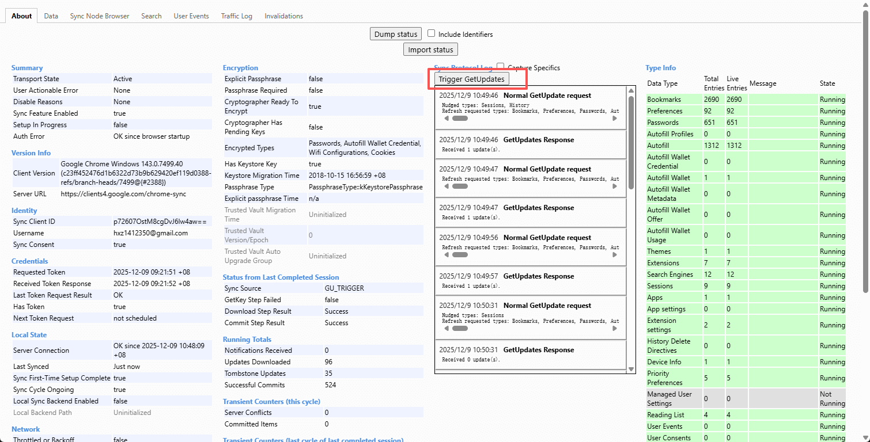Tick the Capture Specifics checkbox
The width and height of the screenshot is (870, 442).
click(x=501, y=67)
